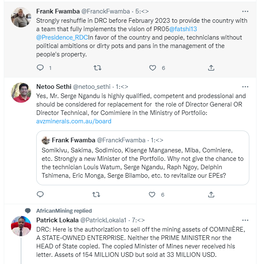Open the avzminerals.com.au/board link
Image resolution: width=259 pixels, height=264 pixels.
[74, 121]
